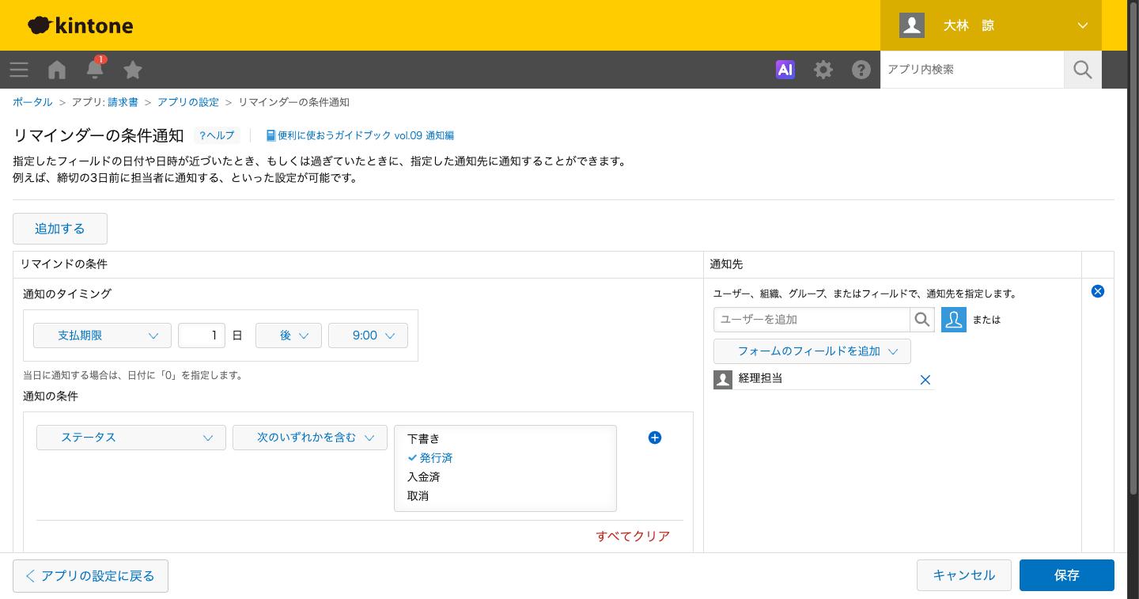Click the 追加する button
The width and height of the screenshot is (1139, 599).
[60, 229]
